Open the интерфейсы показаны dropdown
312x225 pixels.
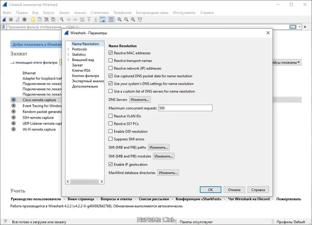(286, 62)
